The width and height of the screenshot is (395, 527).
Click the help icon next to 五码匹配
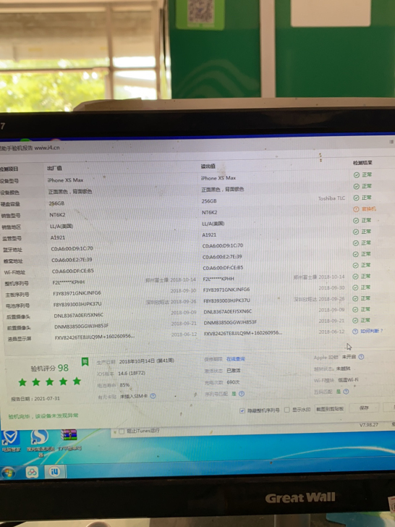coord(346,392)
